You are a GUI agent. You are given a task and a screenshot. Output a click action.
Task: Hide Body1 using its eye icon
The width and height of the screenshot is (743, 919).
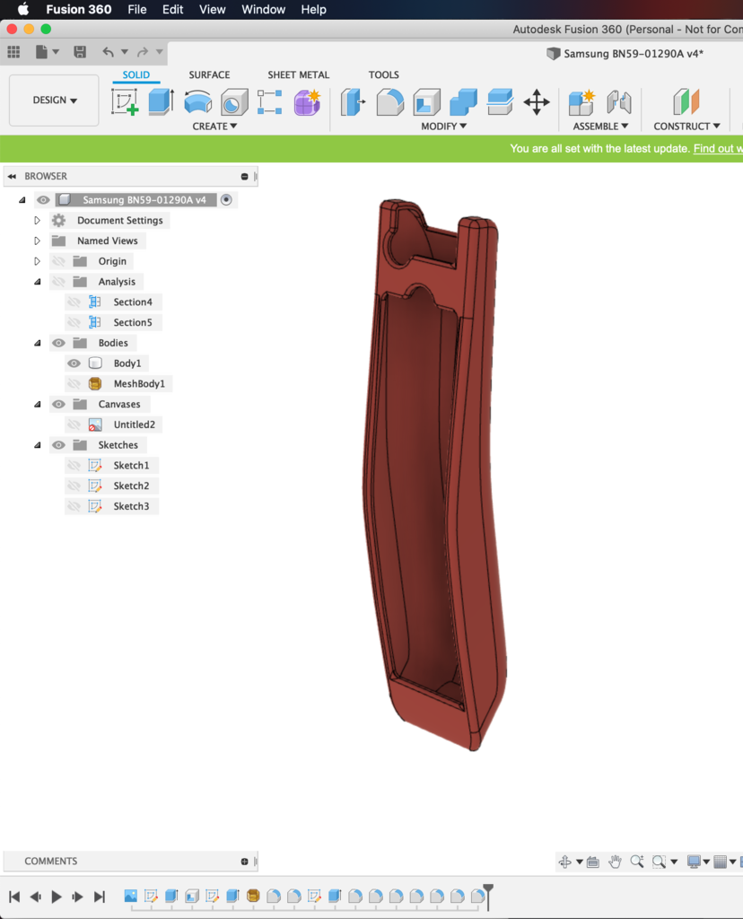pos(74,363)
